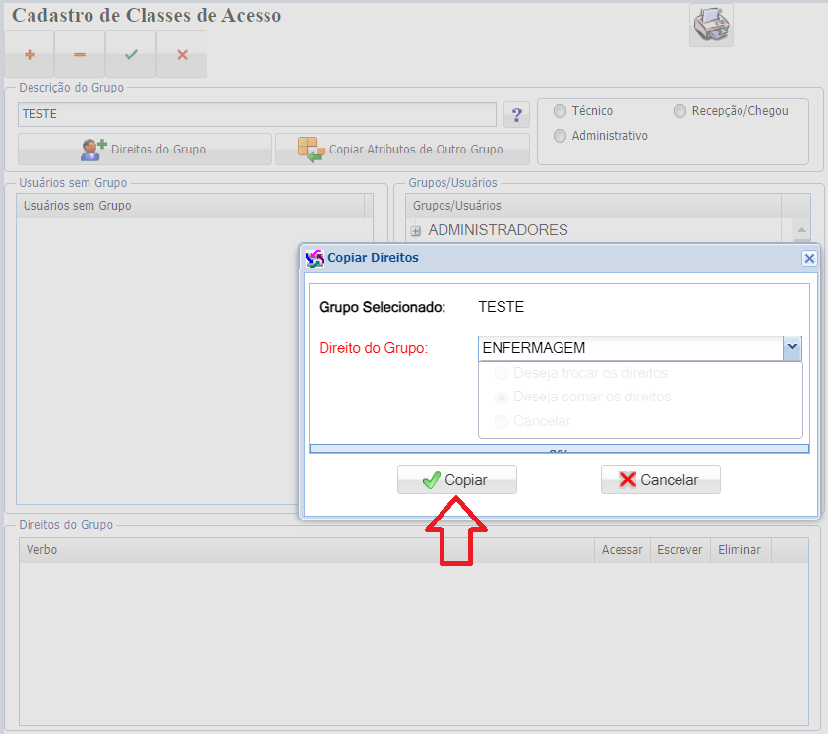This screenshot has height=734, width=828.
Task: Click the Escrever column header
Action: click(680, 550)
